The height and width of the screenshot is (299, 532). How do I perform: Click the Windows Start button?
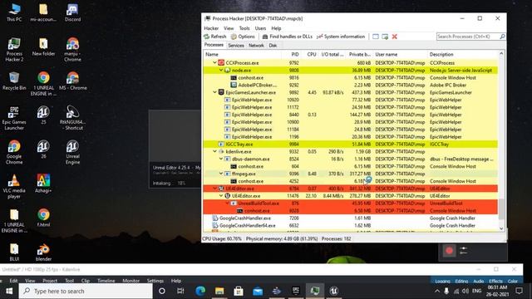[9, 291]
